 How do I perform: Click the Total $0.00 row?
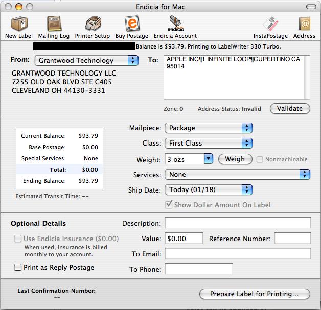(59, 170)
